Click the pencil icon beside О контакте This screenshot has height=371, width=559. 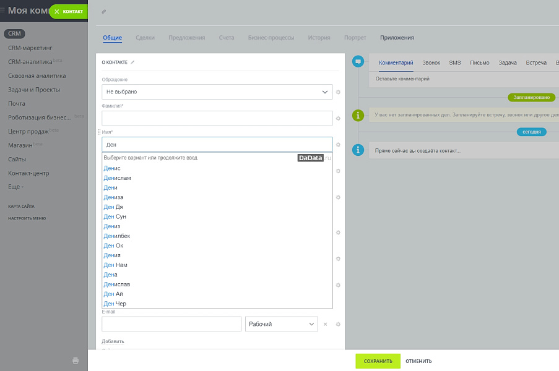coord(132,62)
